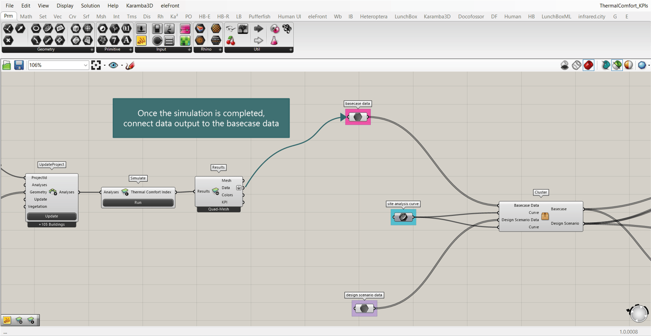Image resolution: width=651 pixels, height=336 pixels.
Task: Select the yellow squiggle icon in Input panel
Action: [142, 41]
